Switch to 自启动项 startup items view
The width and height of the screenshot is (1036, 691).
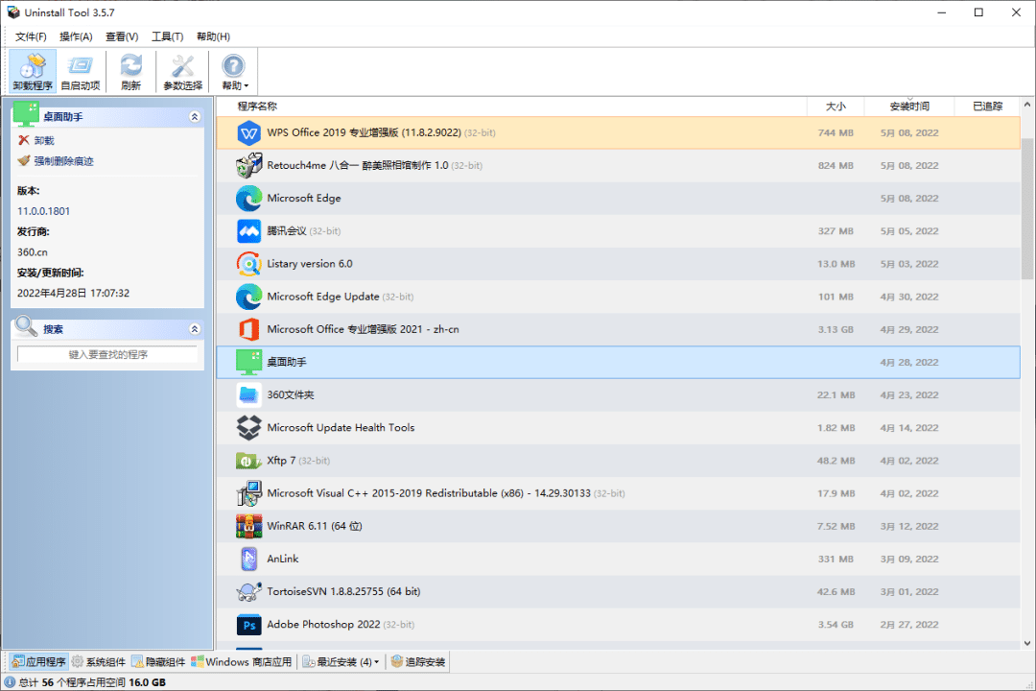[x=80, y=71]
